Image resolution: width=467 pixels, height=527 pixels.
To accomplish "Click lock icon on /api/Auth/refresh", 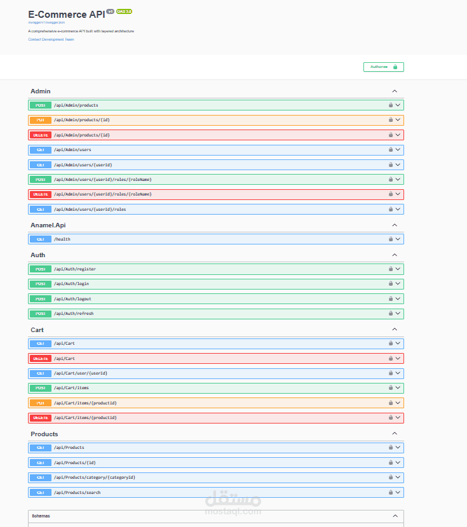I will point(391,313).
